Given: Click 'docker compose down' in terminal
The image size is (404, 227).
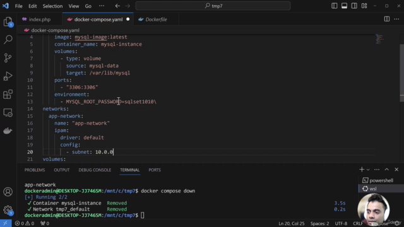Looking at the screenshot, I should click(168, 191).
